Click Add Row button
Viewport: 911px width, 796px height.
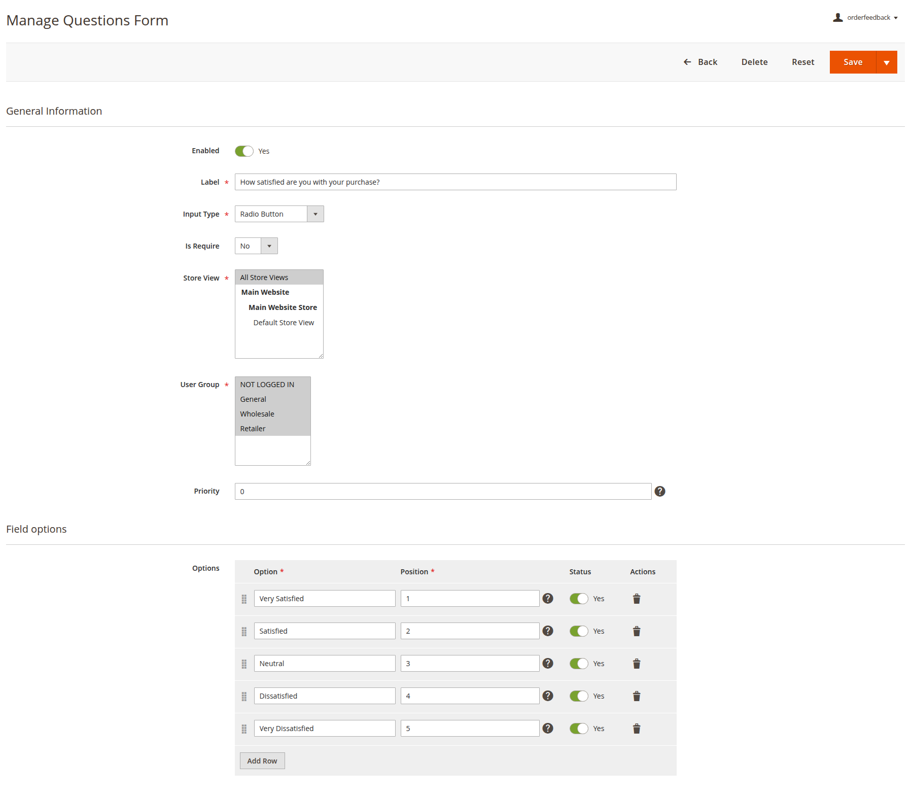pyautogui.click(x=262, y=761)
